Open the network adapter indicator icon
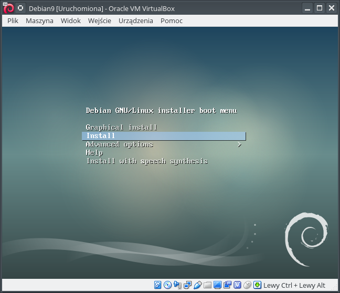Screen dimensions: 340x293 click(188, 285)
